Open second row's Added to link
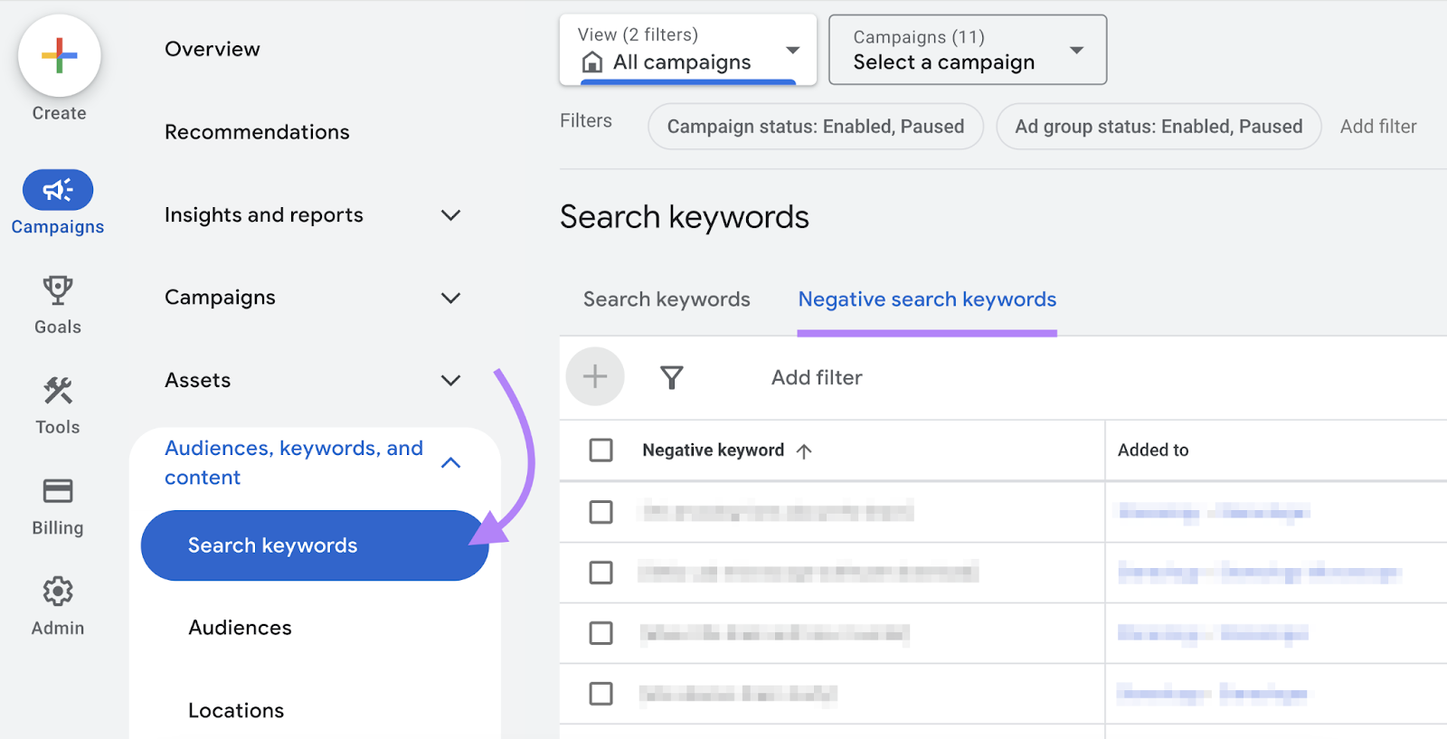The width and height of the screenshot is (1447, 739). [x=1260, y=573]
